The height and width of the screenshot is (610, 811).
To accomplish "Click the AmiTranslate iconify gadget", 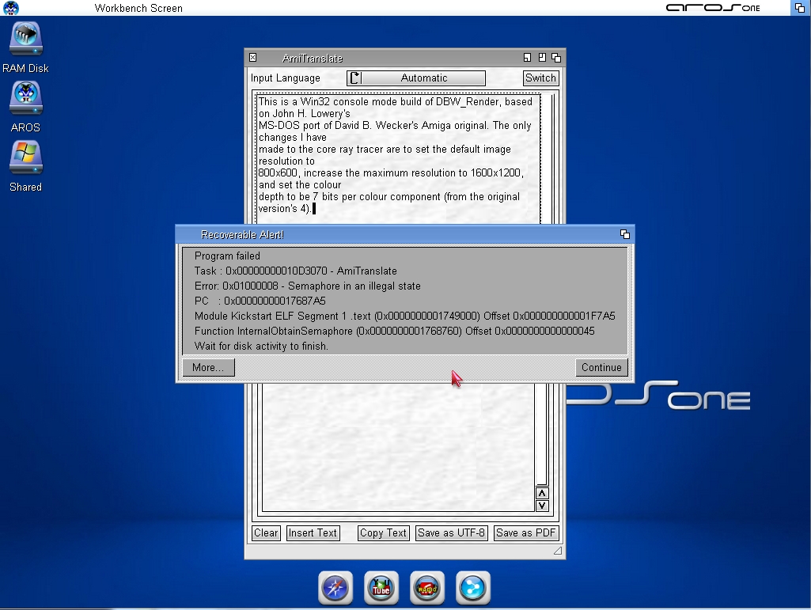I will 527,58.
